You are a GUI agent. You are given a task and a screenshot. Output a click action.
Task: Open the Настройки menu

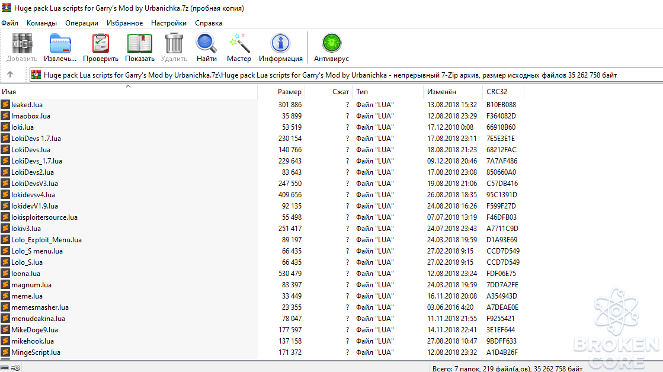[x=169, y=23]
